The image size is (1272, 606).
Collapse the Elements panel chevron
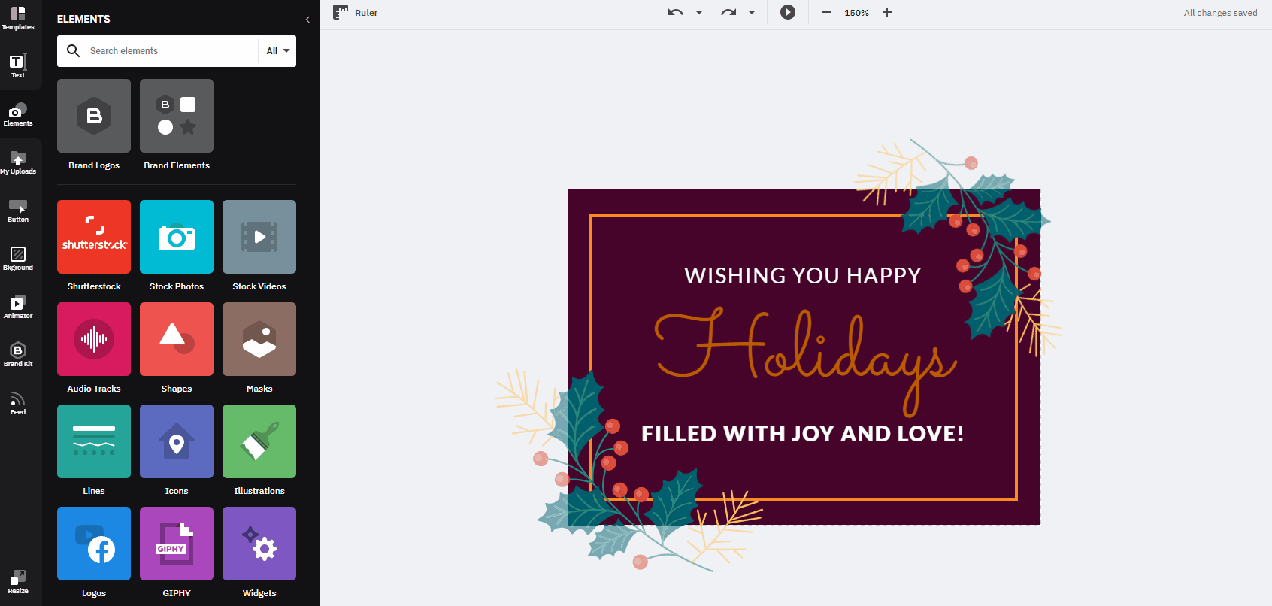pyautogui.click(x=307, y=20)
